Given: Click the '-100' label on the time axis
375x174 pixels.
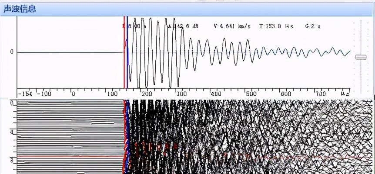Looking at the screenshot, I should pyautogui.click(x=44, y=94).
